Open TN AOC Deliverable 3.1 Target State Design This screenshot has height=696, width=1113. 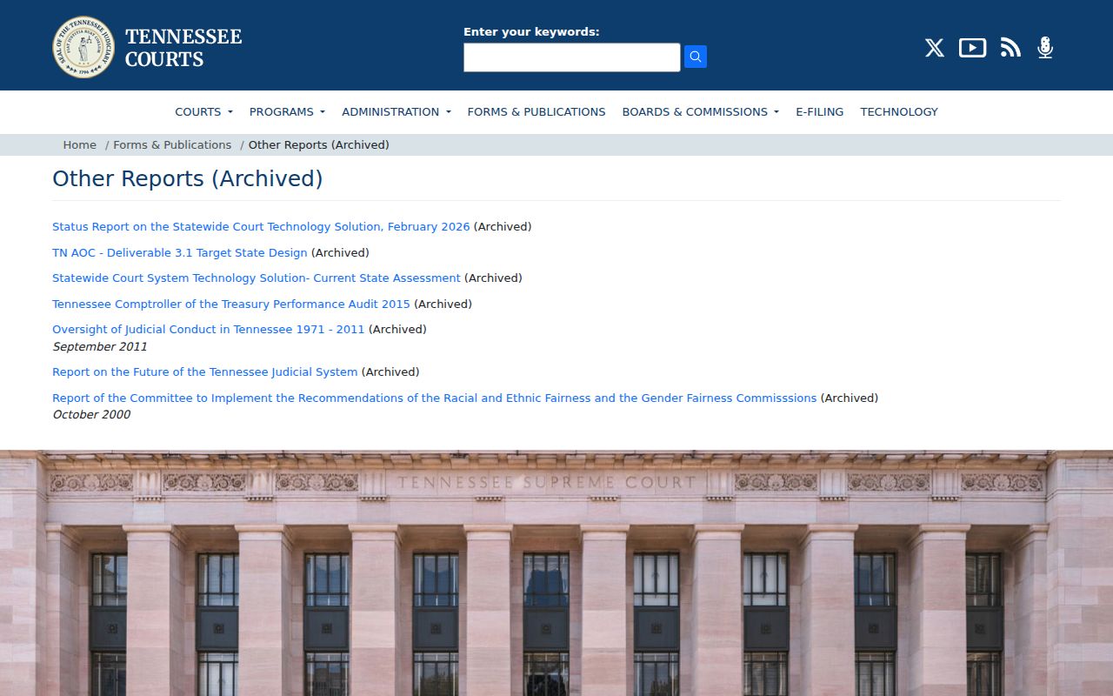180,253
